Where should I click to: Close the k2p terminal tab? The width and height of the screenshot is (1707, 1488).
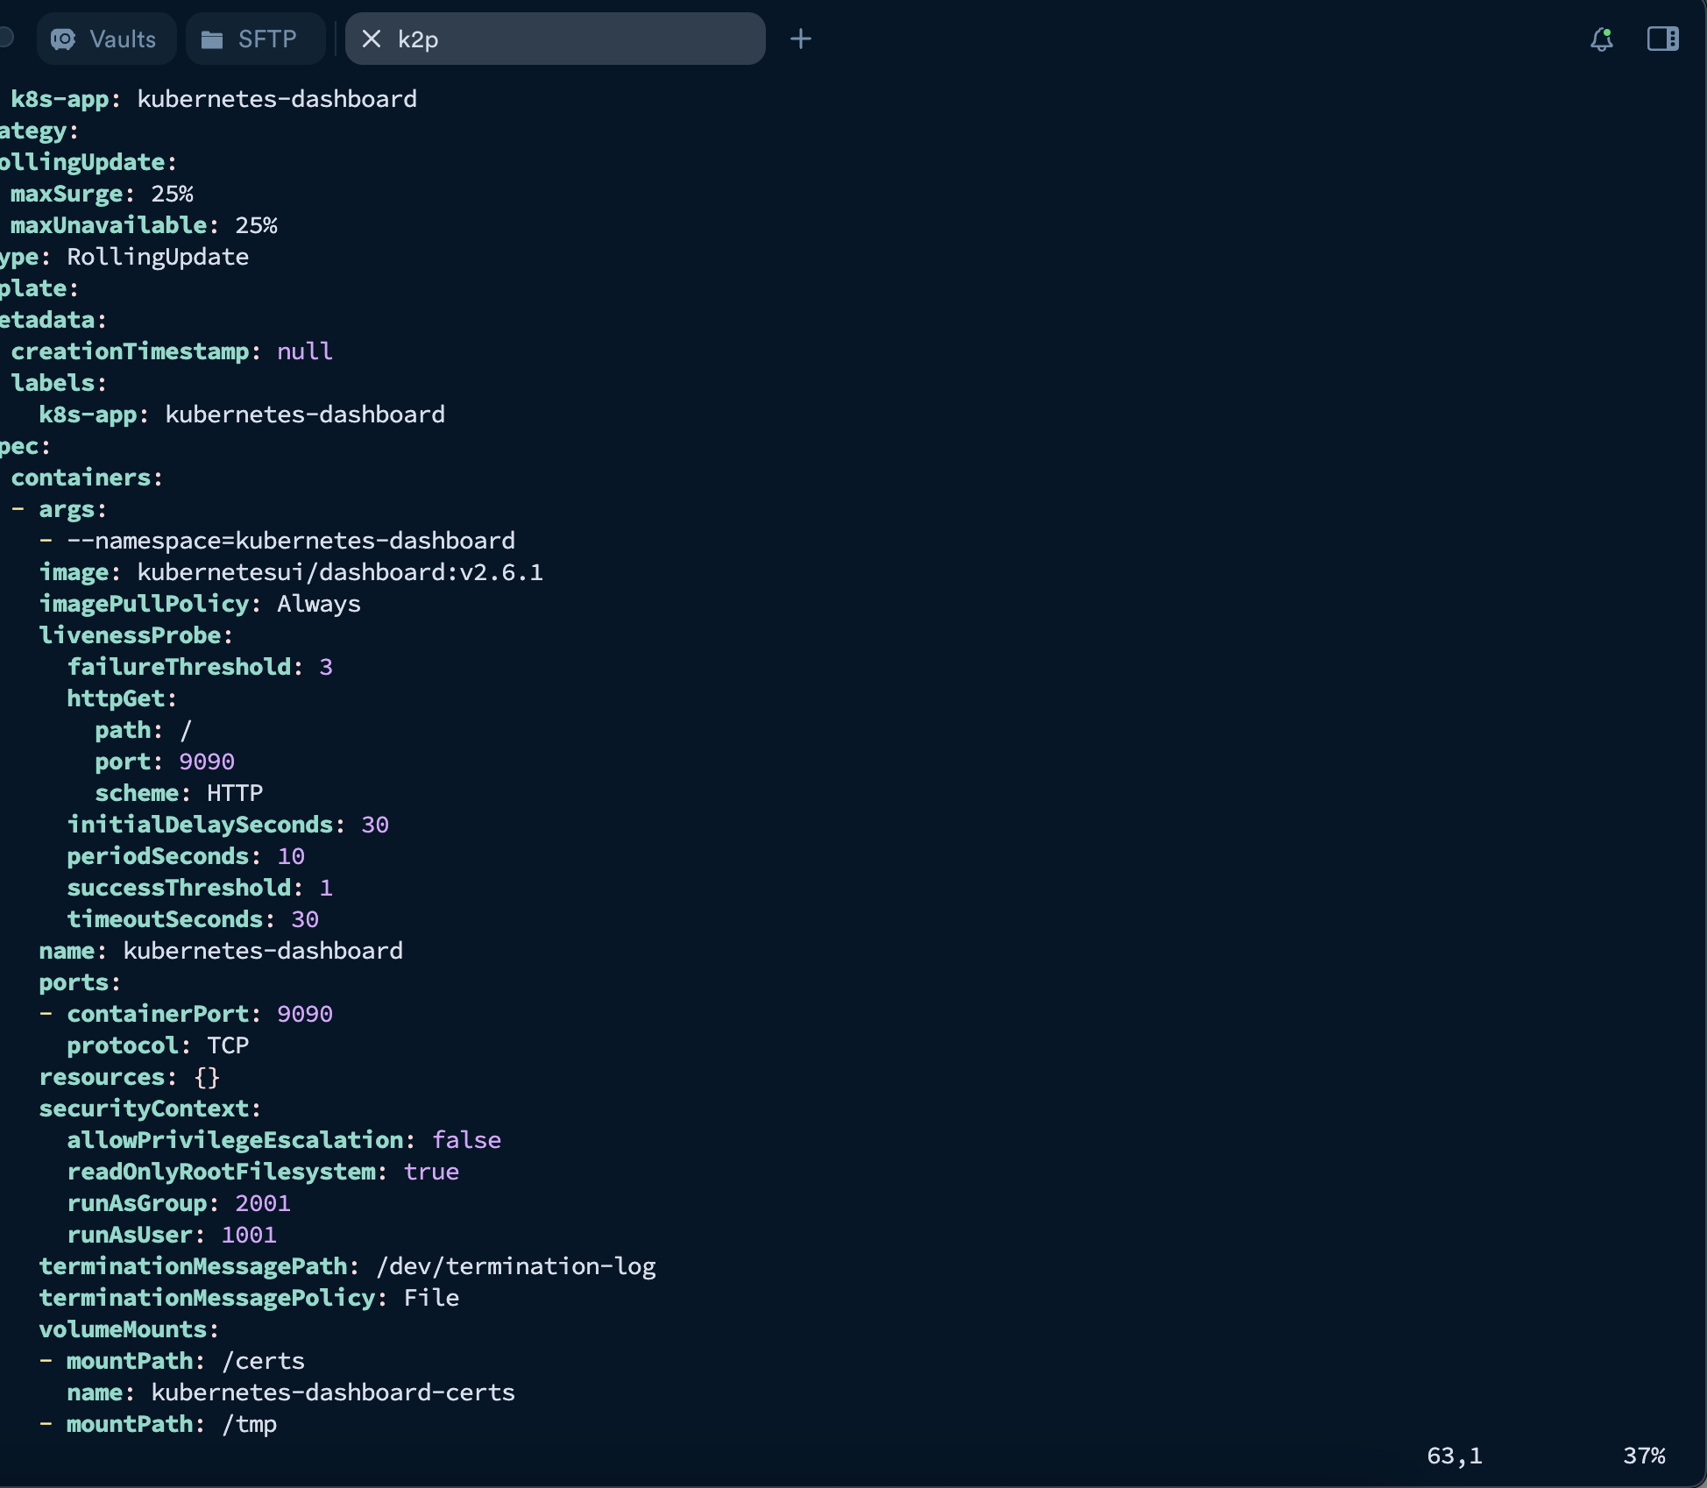[371, 39]
